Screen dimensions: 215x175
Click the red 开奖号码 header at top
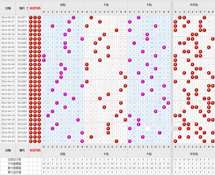pos(35,8)
